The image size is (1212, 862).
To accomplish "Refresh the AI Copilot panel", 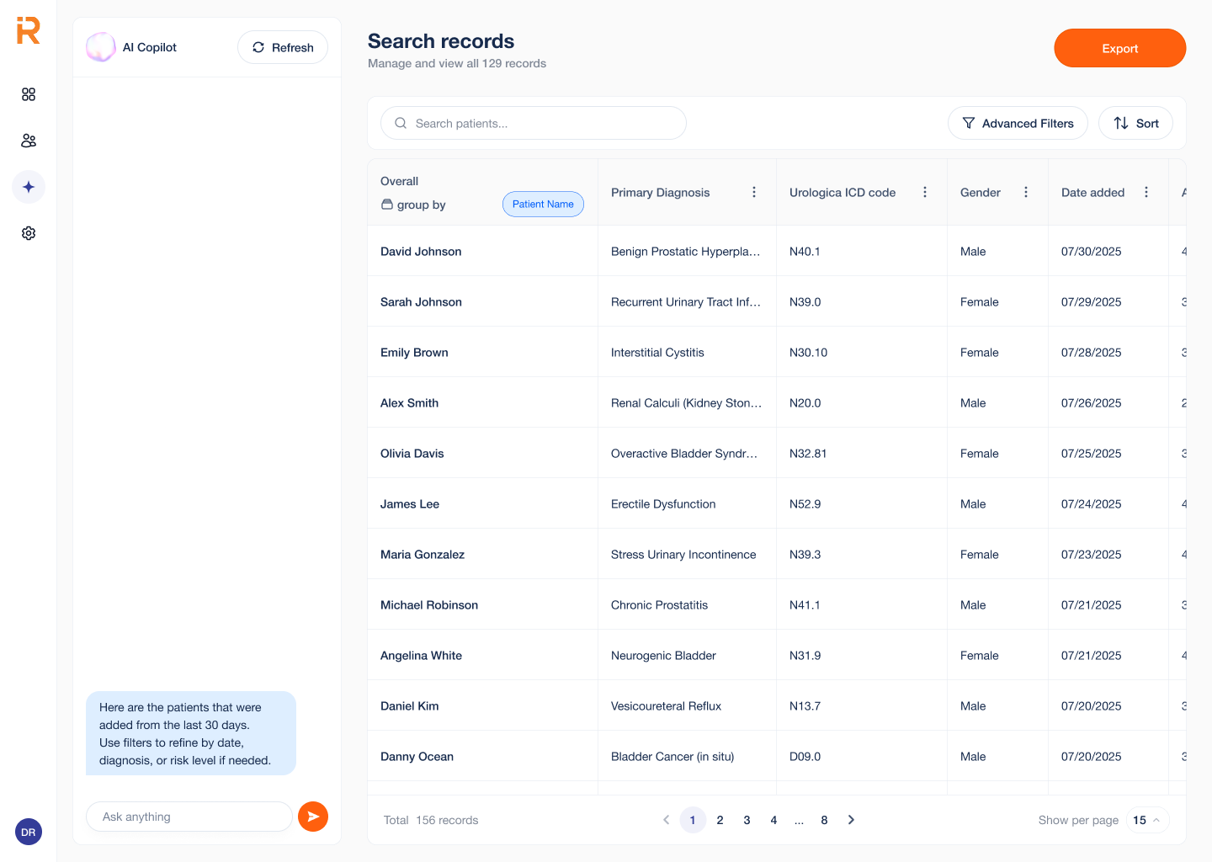I will point(283,48).
